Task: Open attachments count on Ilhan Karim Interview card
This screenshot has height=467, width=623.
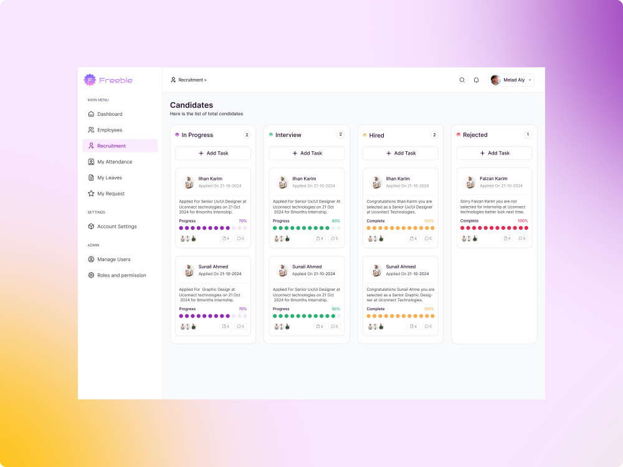Action: click(320, 238)
